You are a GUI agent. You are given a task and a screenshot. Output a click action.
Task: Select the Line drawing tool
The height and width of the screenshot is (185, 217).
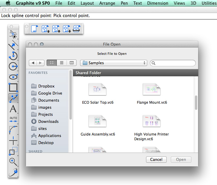pos(13,45)
